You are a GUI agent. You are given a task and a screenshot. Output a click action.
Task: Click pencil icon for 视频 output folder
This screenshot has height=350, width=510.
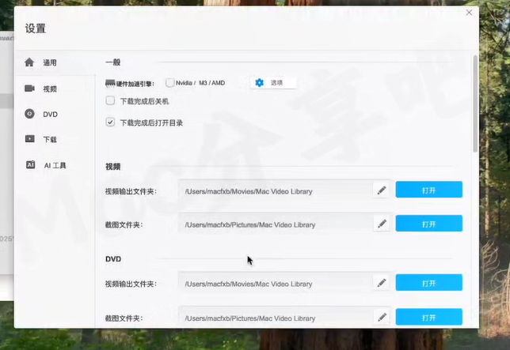(382, 190)
